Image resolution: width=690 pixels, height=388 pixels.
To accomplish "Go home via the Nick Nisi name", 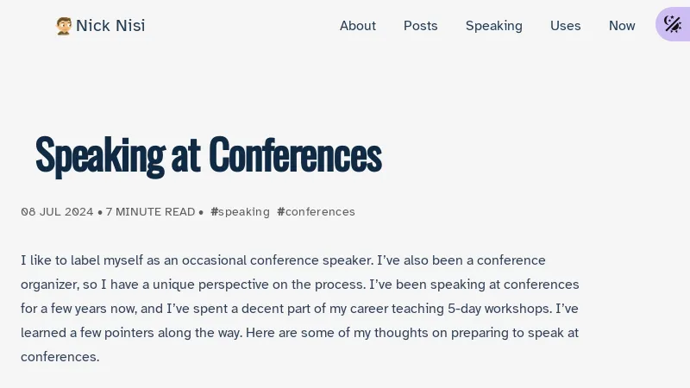I will tap(110, 26).
